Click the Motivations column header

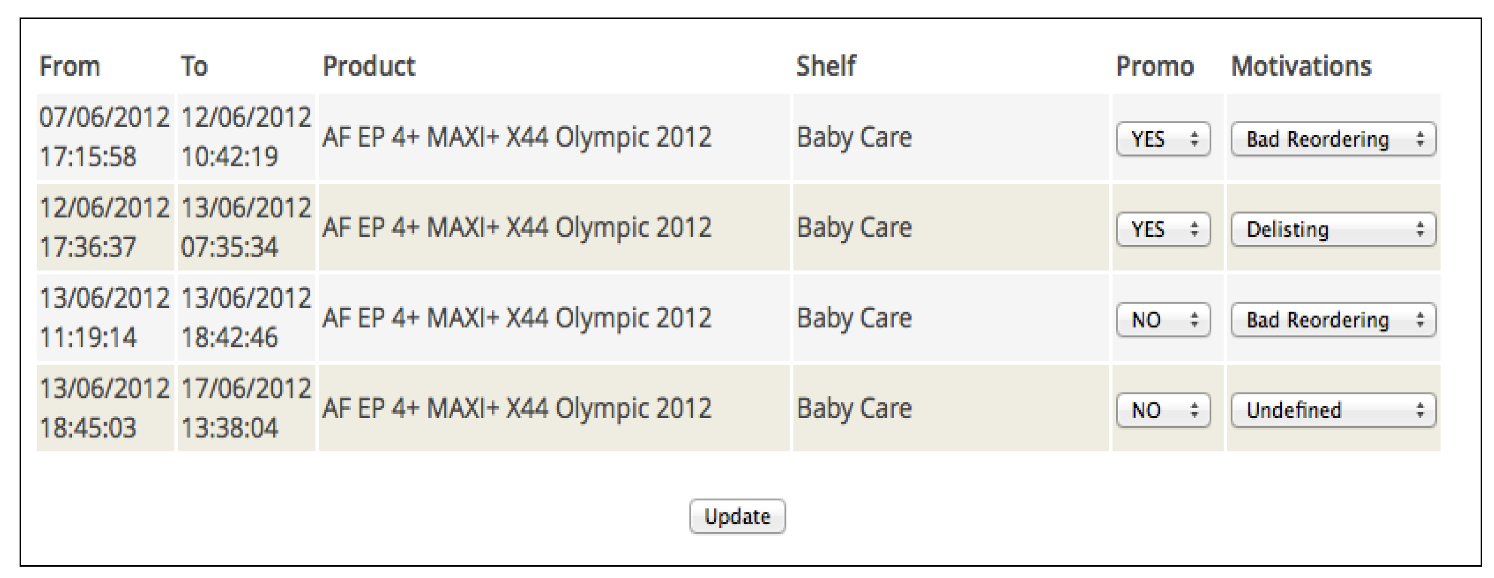[1301, 66]
